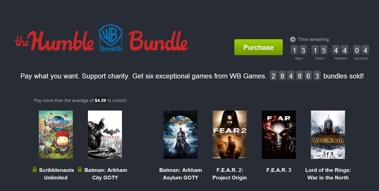Click the lock icon next to Batman: Arkham City
This screenshot has width=379, height=191.
click(x=80, y=169)
